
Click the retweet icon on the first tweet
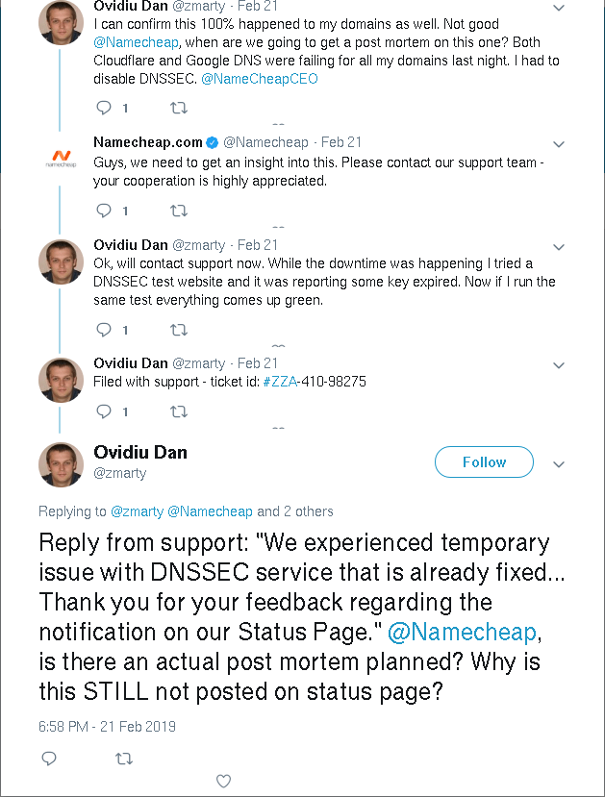[x=178, y=108]
